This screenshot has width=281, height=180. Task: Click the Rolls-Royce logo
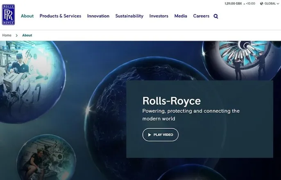coord(9,15)
